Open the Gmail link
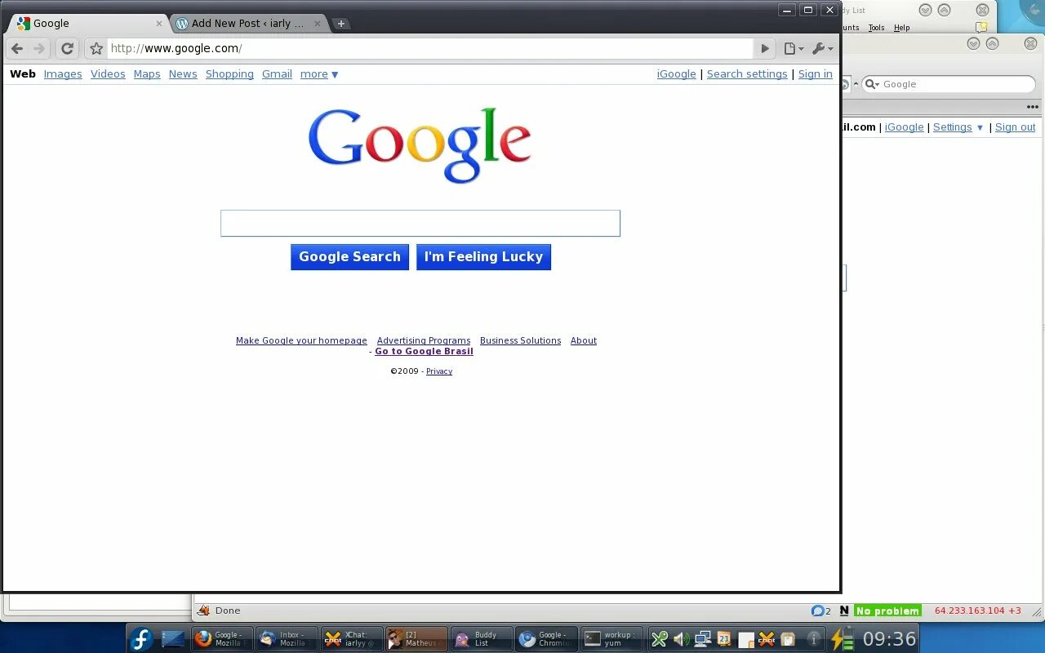The height and width of the screenshot is (653, 1045). (x=277, y=74)
